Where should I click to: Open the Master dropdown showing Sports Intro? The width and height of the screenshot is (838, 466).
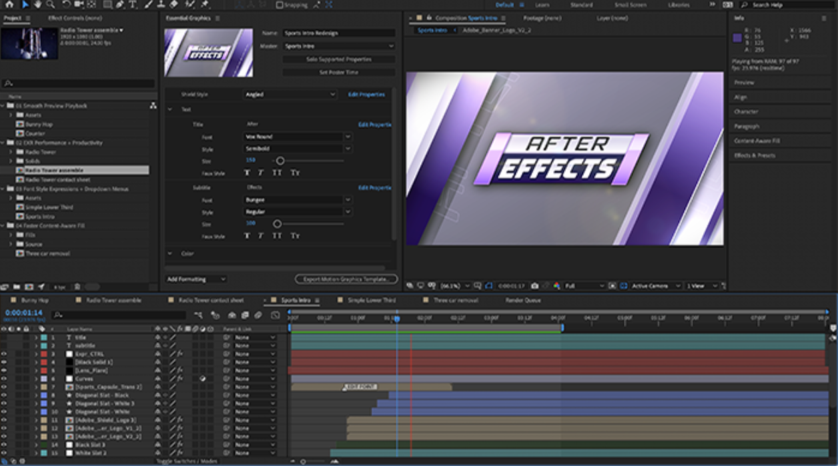339,46
